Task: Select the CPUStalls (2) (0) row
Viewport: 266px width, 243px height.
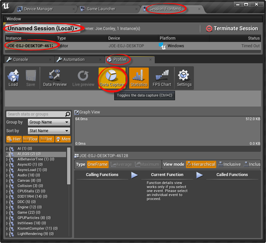Action: [x=36, y=191]
